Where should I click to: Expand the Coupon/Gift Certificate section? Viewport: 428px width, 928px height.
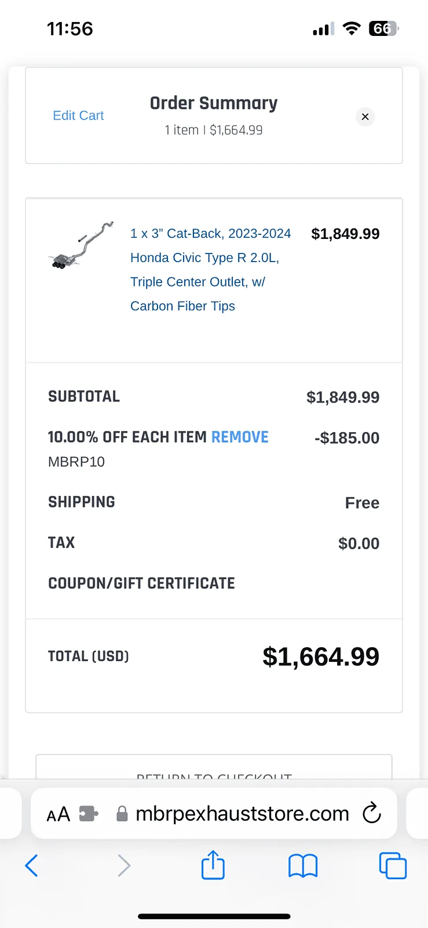141,583
